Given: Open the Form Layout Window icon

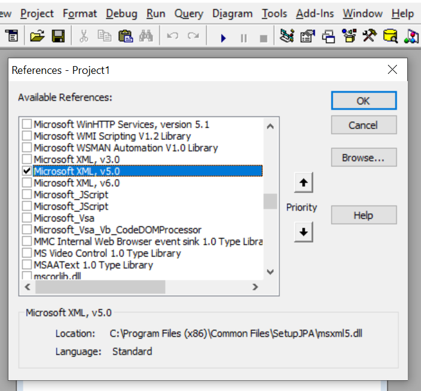Looking at the screenshot, I should 329,36.
